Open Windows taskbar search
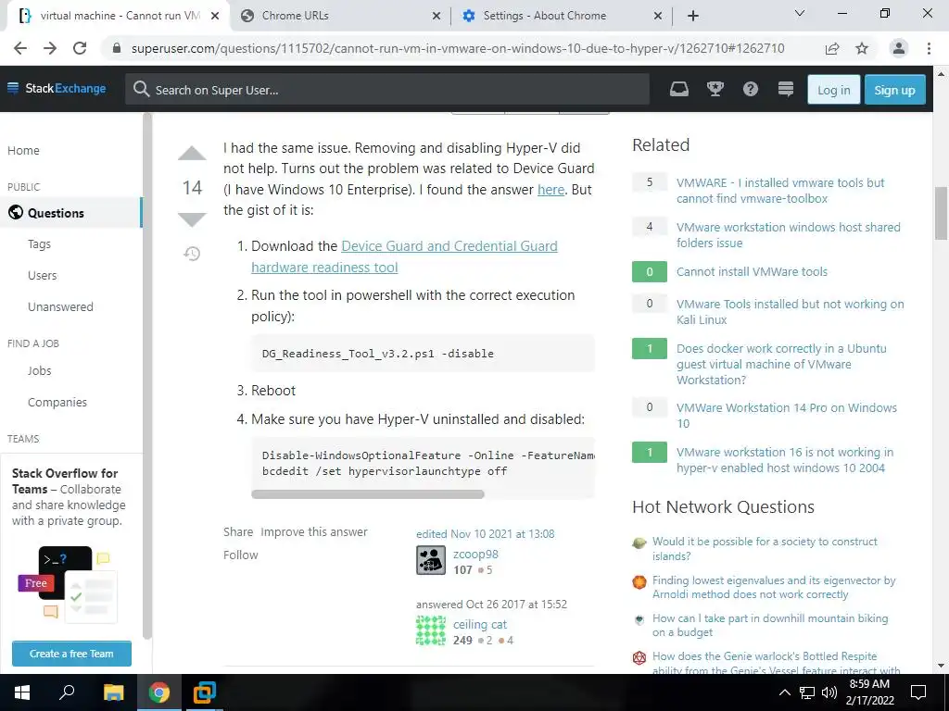 67,692
